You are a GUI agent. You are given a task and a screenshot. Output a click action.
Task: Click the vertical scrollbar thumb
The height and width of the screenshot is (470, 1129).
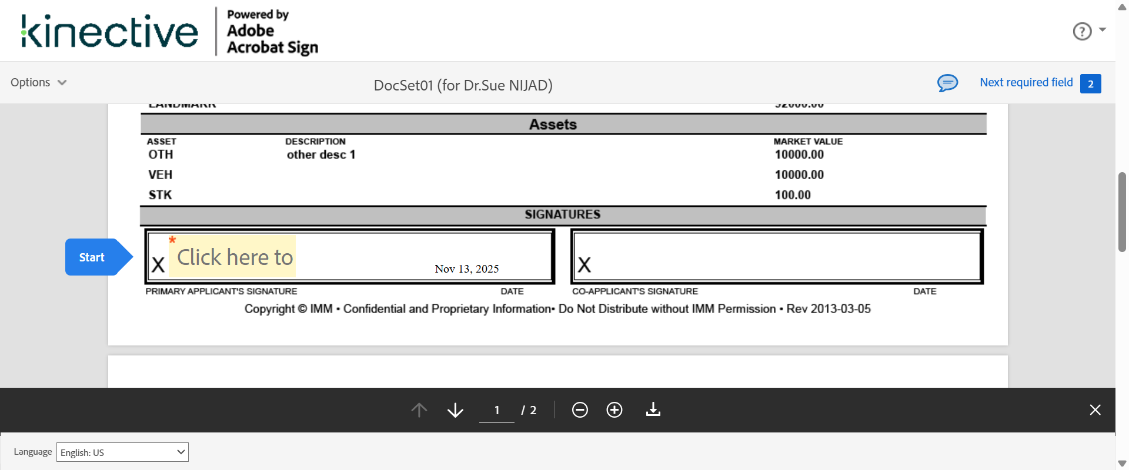point(1122,211)
